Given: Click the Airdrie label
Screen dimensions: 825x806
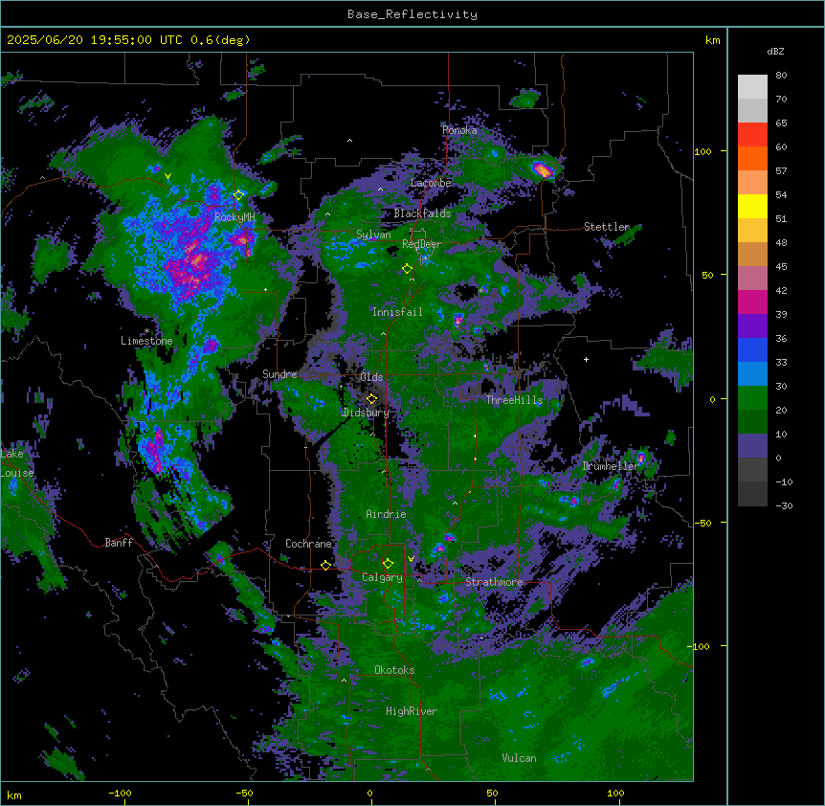Looking at the screenshot, I should tap(387, 514).
